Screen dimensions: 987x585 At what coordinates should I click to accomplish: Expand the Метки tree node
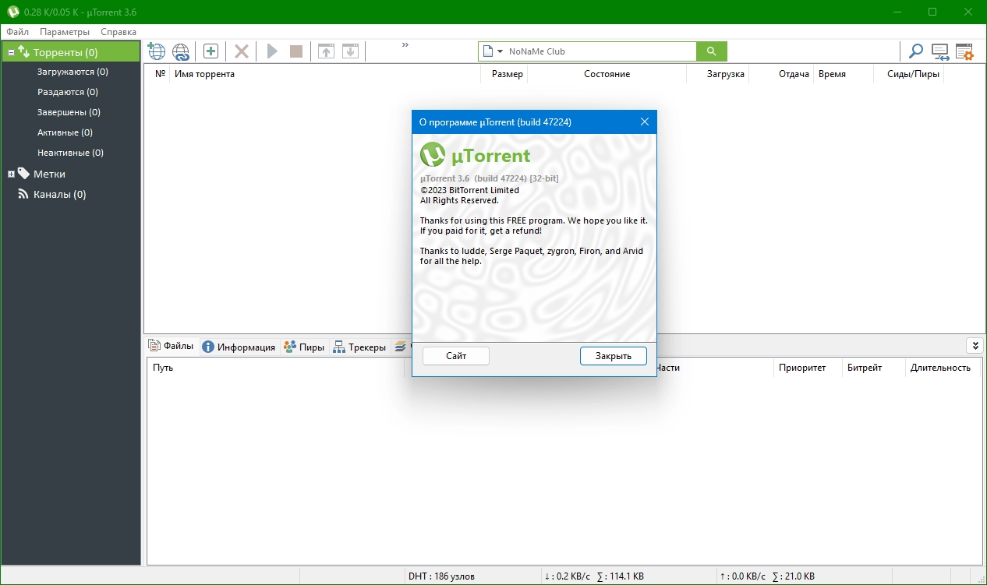[x=12, y=174]
